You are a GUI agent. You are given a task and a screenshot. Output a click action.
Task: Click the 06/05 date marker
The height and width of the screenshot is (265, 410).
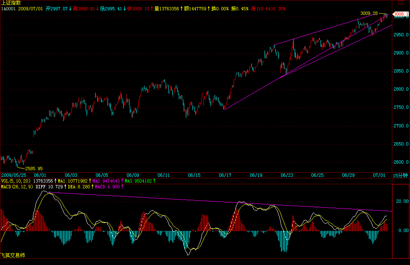click(x=102, y=175)
